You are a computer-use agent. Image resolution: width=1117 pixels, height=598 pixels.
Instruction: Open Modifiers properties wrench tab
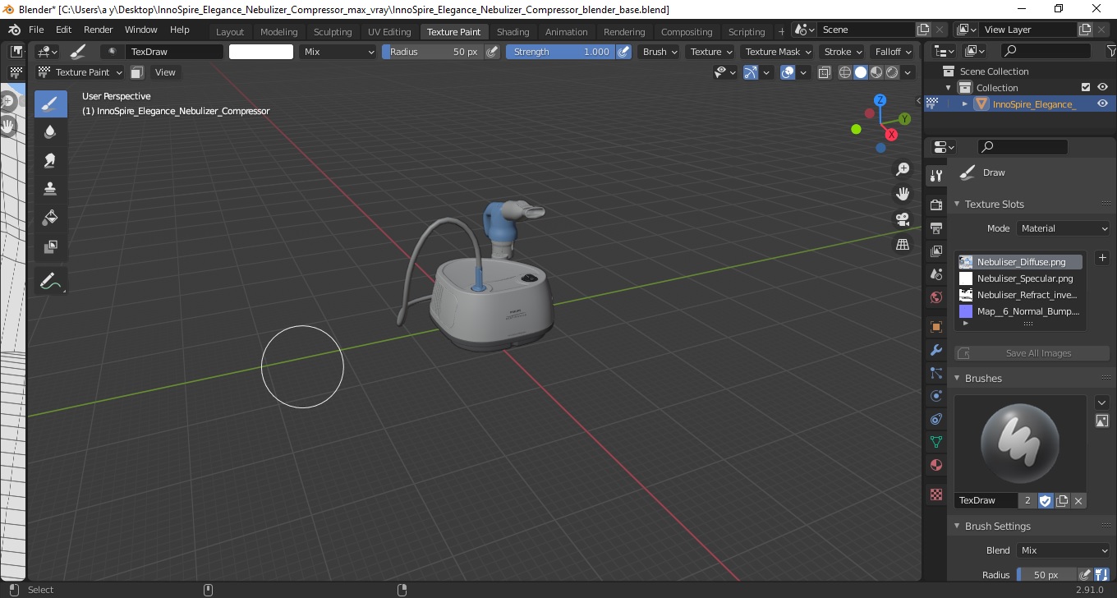tap(935, 350)
